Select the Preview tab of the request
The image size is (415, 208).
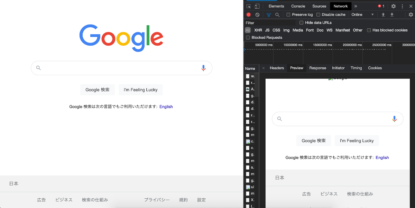(297, 68)
